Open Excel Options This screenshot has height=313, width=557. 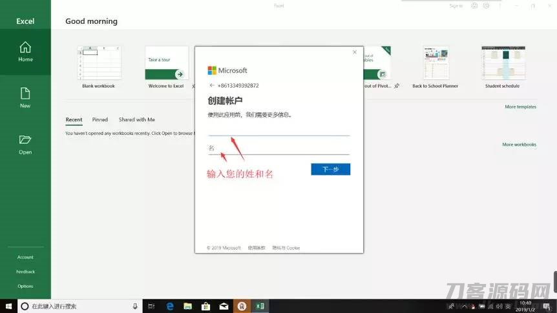click(x=25, y=286)
